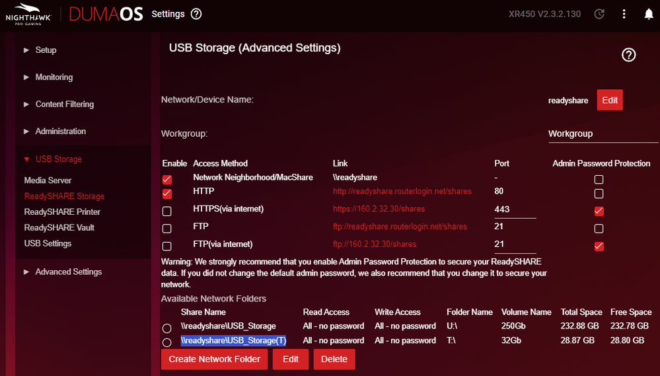The width and height of the screenshot is (660, 376).
Task: Click the notification bell icon
Action: [648, 14]
